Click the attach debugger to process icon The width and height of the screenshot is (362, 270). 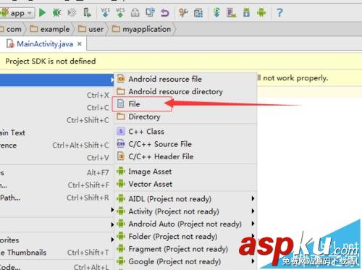87,12
